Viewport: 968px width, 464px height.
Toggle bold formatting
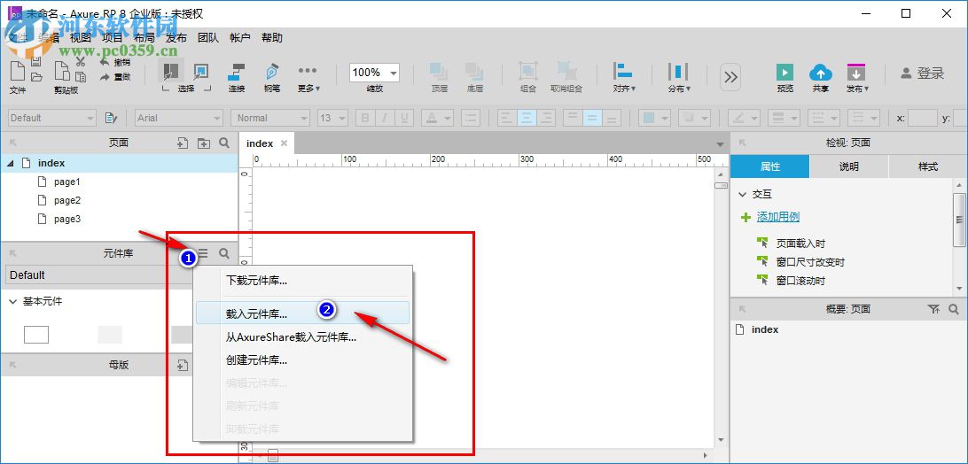[x=365, y=118]
